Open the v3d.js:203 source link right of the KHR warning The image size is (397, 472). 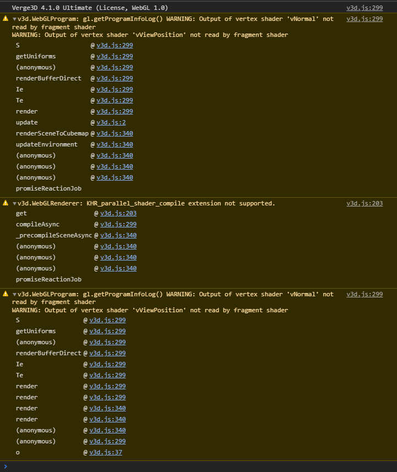pyautogui.click(x=365, y=203)
